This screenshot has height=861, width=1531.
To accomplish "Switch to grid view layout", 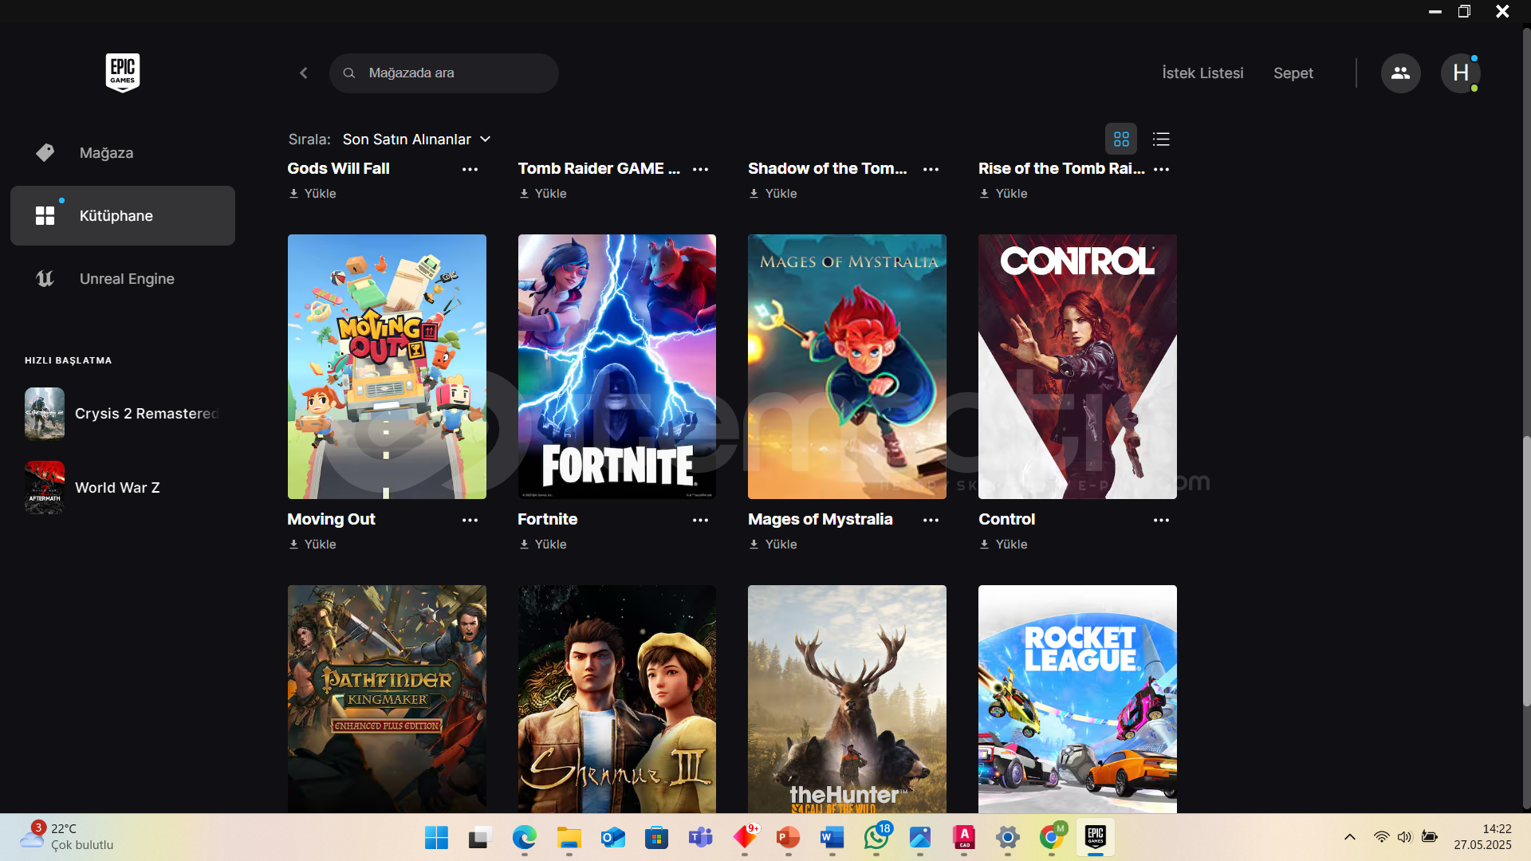I will 1121,140.
